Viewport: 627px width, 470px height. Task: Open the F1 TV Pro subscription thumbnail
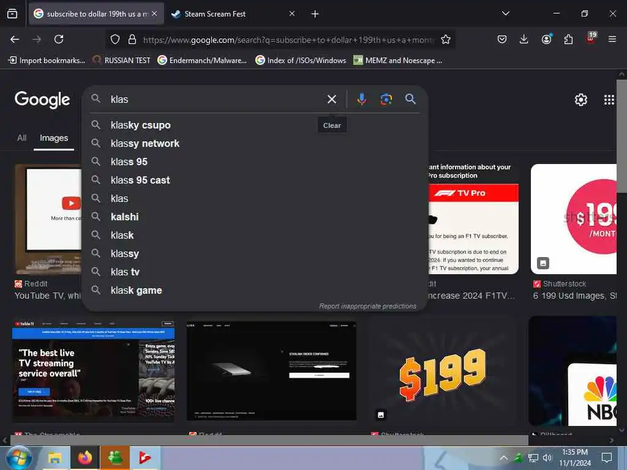click(473, 218)
